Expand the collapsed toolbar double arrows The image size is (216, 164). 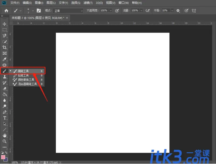(x=2, y=16)
